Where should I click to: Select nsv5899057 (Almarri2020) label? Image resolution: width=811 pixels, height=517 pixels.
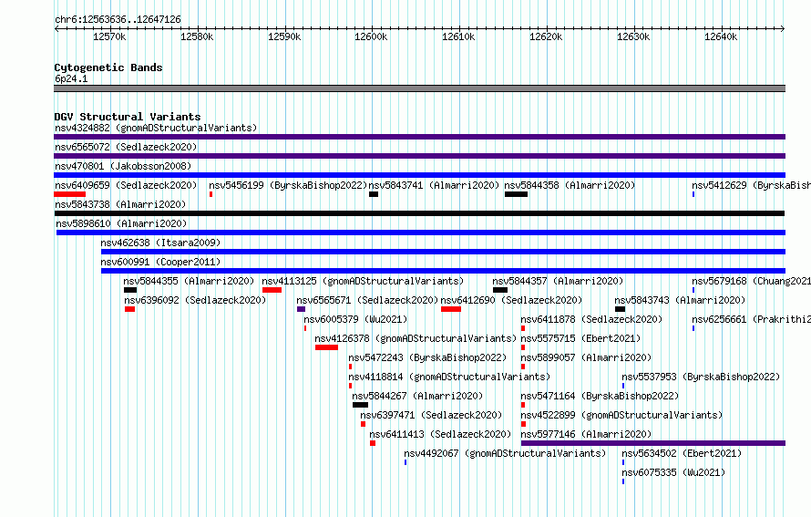(586, 357)
